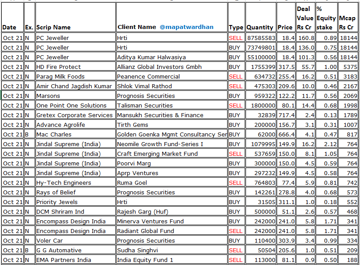Click Allianz Global Investors Gmbh cell
360x265 pixels.
172,67
